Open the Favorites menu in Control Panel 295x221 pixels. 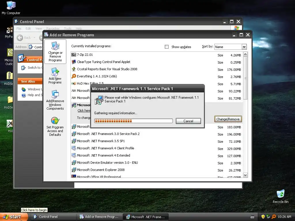[53, 28]
